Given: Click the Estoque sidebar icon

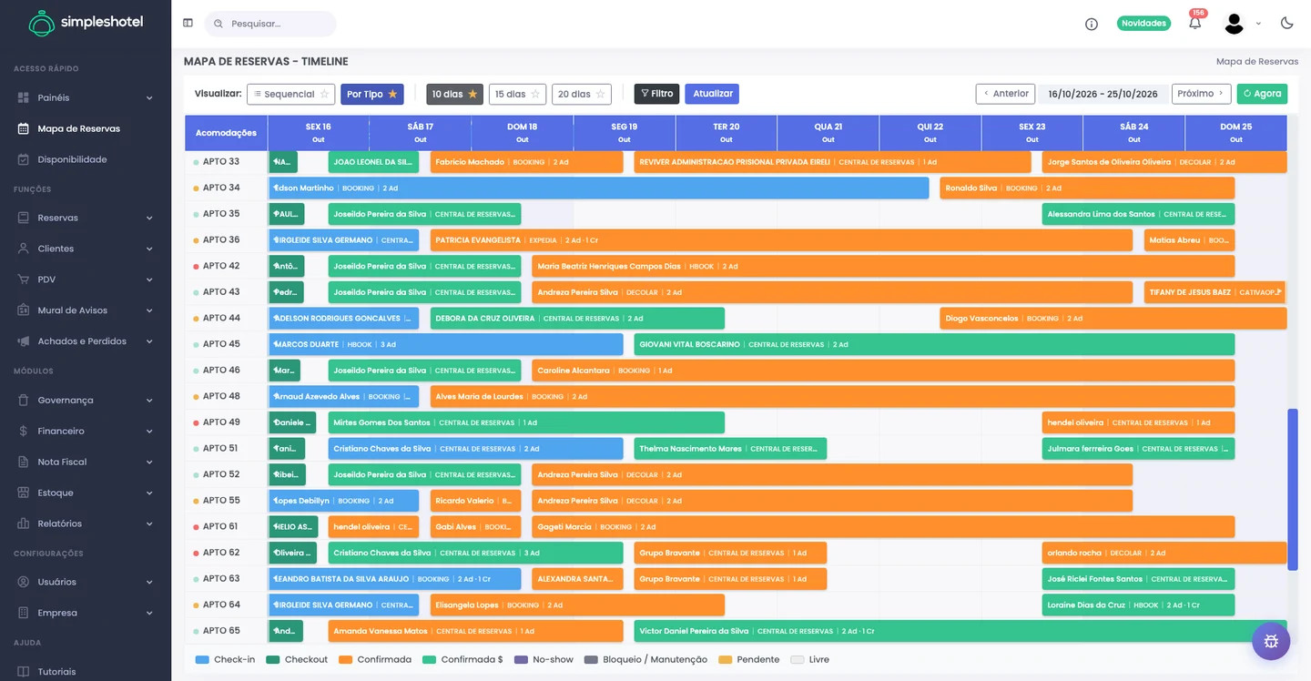Looking at the screenshot, I should [23, 493].
